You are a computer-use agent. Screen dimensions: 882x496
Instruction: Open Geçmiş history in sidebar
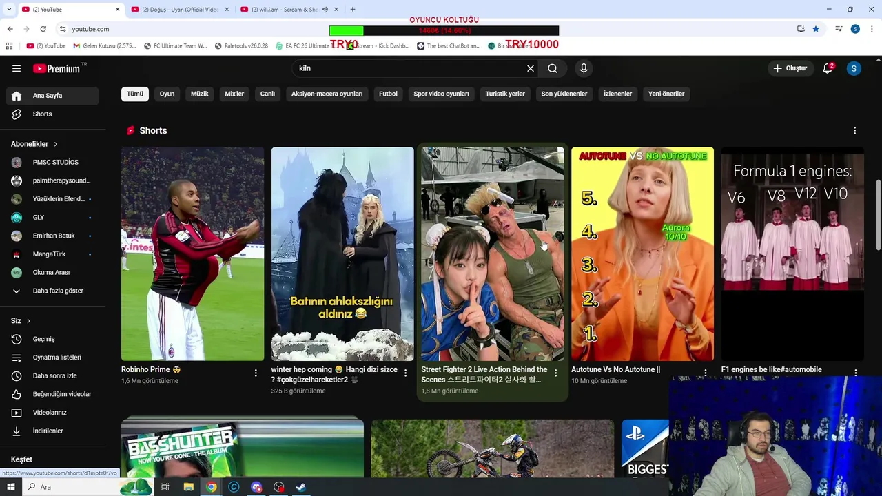(52, 339)
